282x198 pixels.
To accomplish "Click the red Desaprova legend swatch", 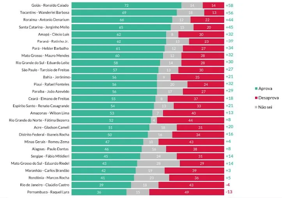I will tap(256, 98).
